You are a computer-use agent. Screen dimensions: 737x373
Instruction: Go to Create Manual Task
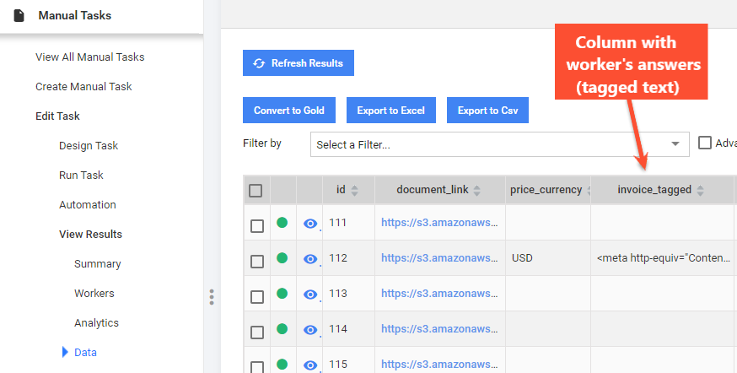click(83, 87)
